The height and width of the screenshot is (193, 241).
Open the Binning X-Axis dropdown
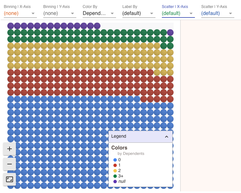(20, 13)
